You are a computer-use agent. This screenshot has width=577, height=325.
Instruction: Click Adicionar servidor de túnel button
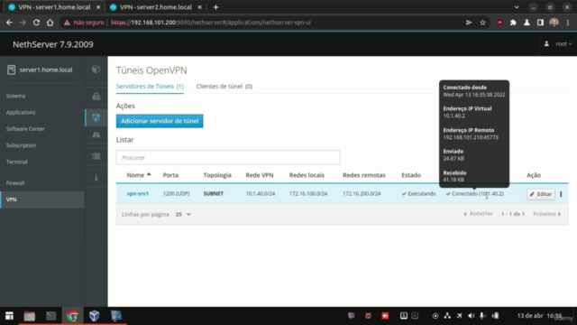point(160,121)
